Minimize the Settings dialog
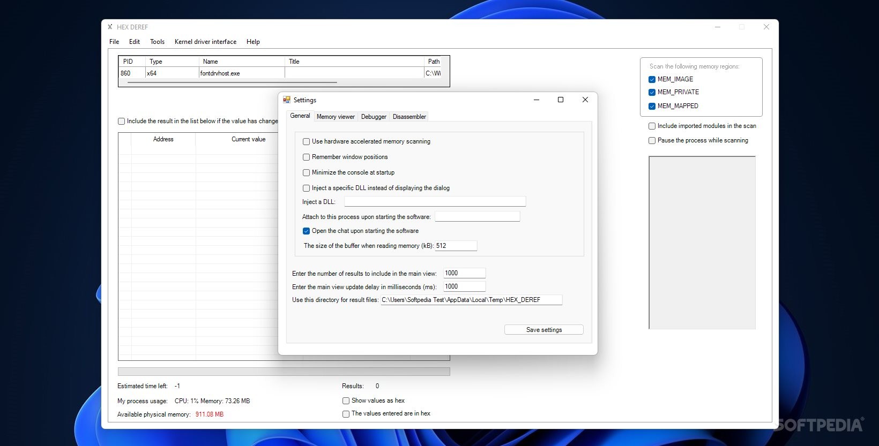879x446 pixels. [x=537, y=100]
